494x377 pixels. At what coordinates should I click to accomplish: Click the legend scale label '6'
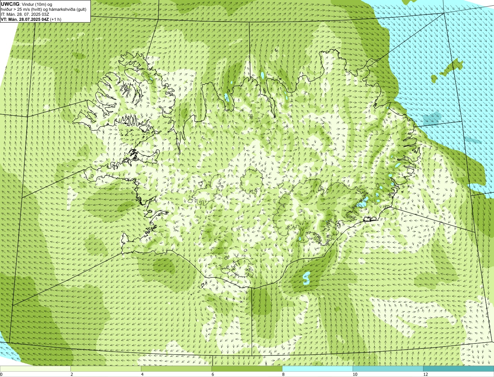tap(213, 374)
